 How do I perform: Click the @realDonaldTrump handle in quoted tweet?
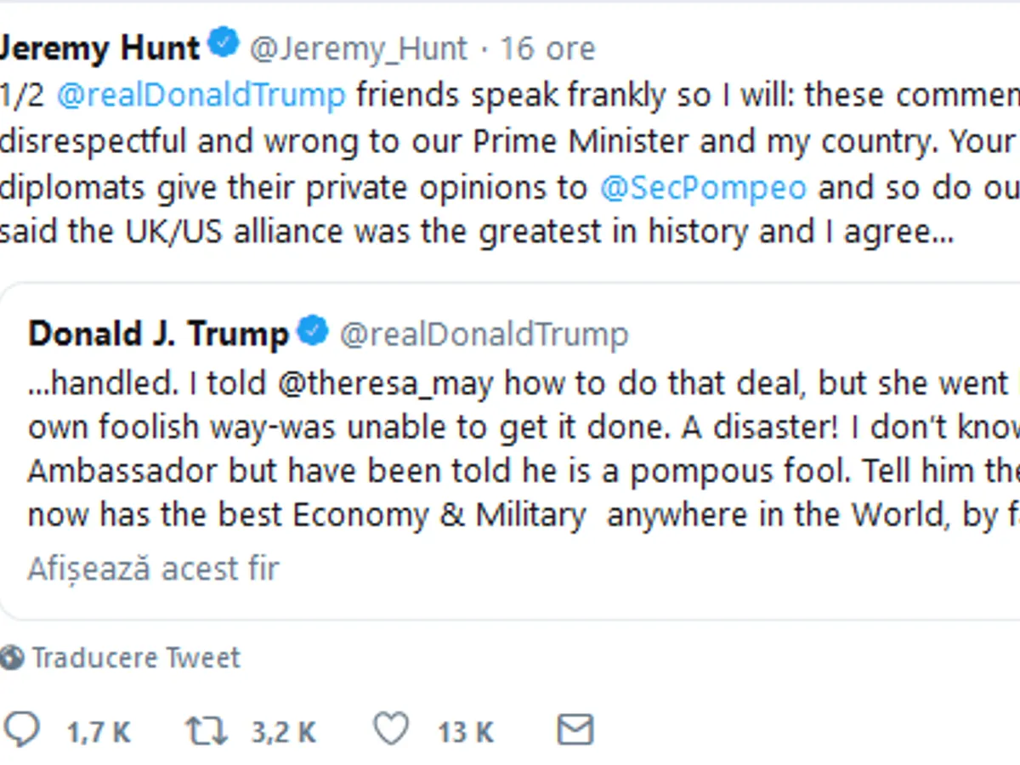pyautogui.click(x=484, y=334)
